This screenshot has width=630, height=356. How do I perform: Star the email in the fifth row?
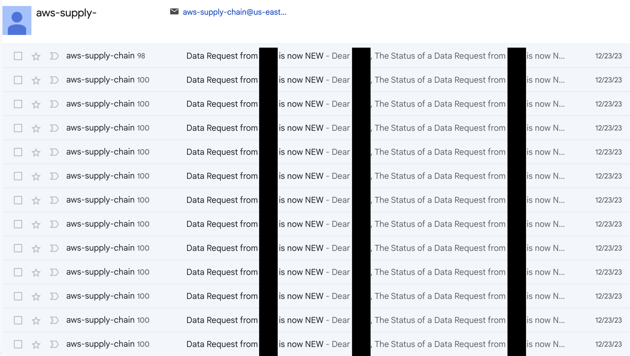(36, 152)
